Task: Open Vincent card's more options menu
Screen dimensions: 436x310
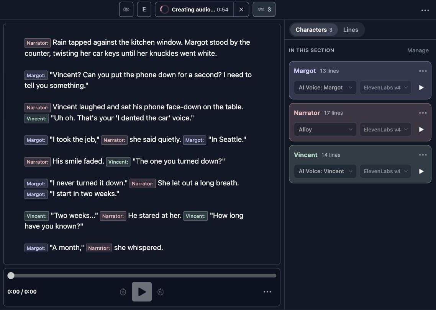Action: [x=423, y=155]
